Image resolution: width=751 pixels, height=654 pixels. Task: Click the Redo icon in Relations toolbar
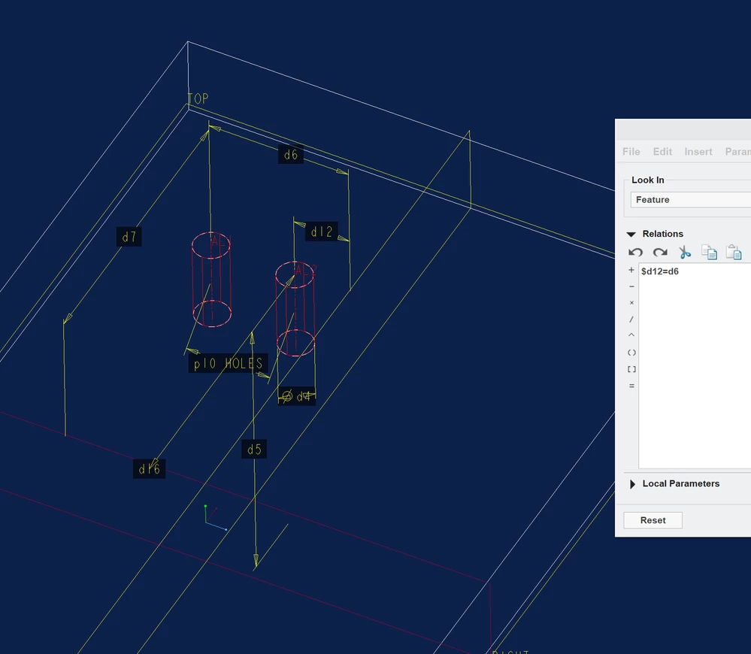pyautogui.click(x=660, y=253)
